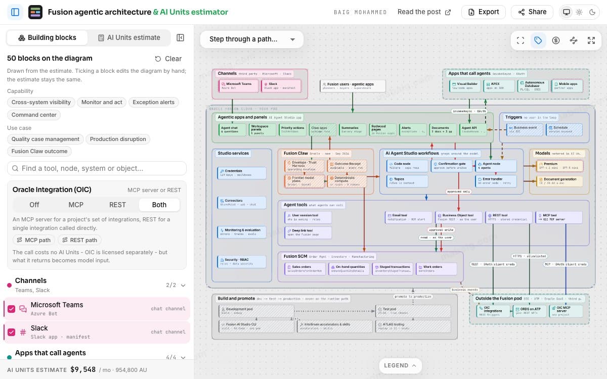Toggle the left sidebar icon in header
The width and height of the screenshot is (607, 379).
pyautogui.click(x=15, y=12)
